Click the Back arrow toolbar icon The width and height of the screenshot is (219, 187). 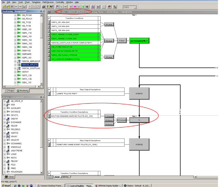pyautogui.click(x=16, y=6)
